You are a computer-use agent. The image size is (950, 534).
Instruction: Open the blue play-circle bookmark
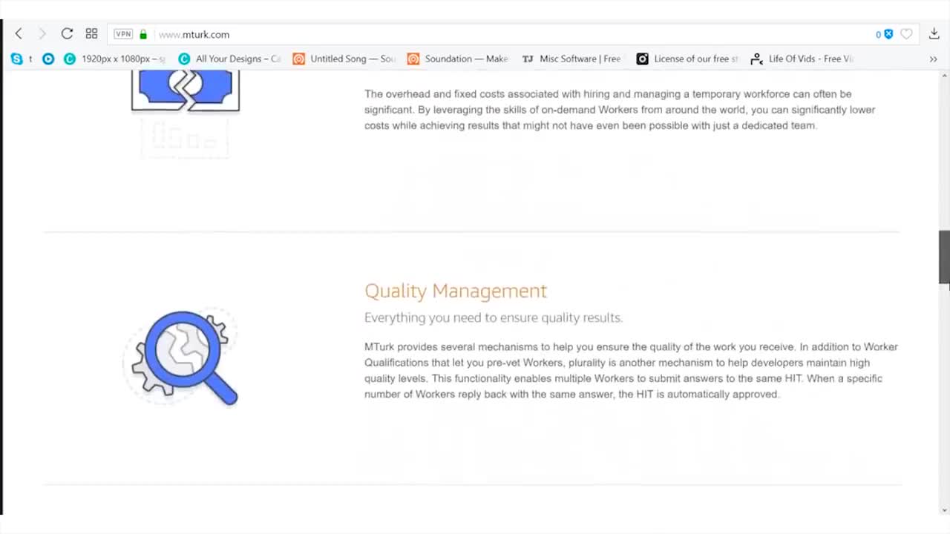48,59
